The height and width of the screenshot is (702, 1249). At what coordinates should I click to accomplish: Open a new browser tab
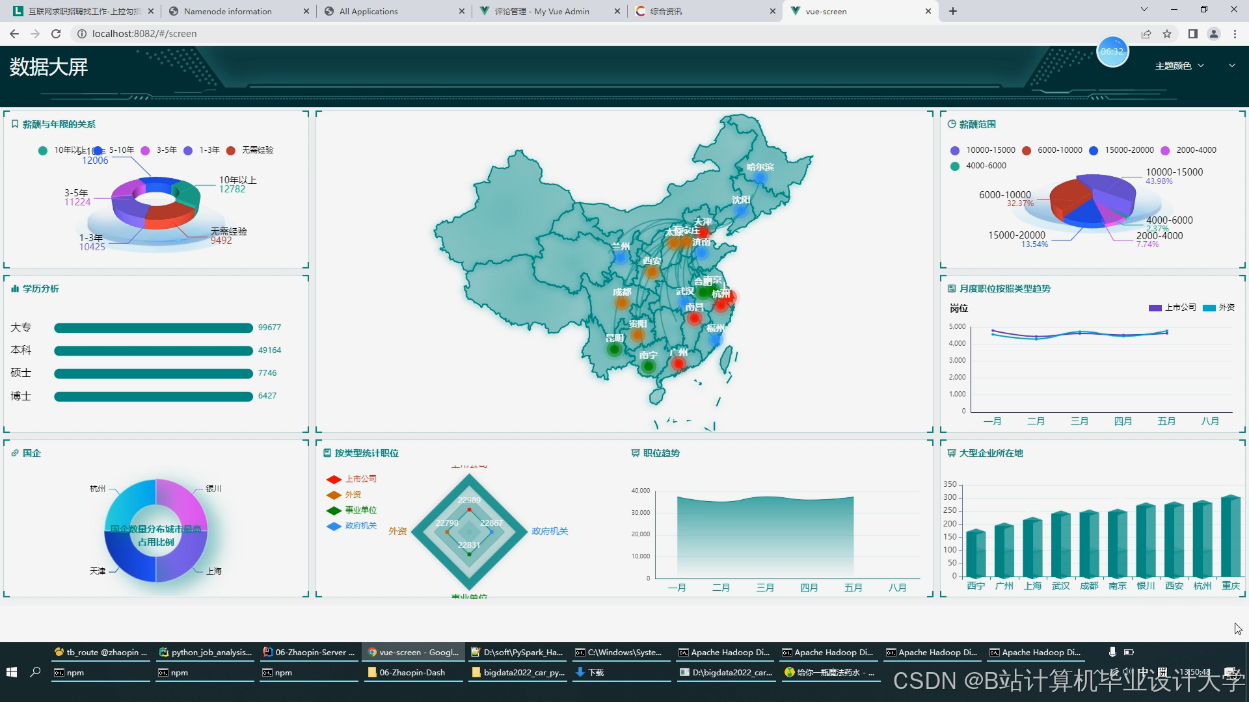(x=953, y=11)
